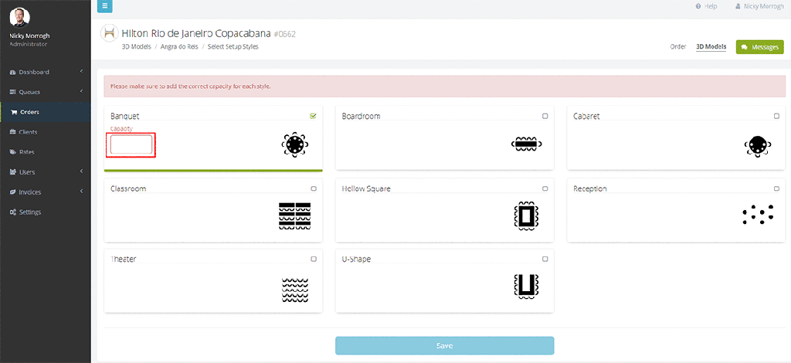Expand the Users menu arrow
791x363 pixels.
[x=81, y=171]
